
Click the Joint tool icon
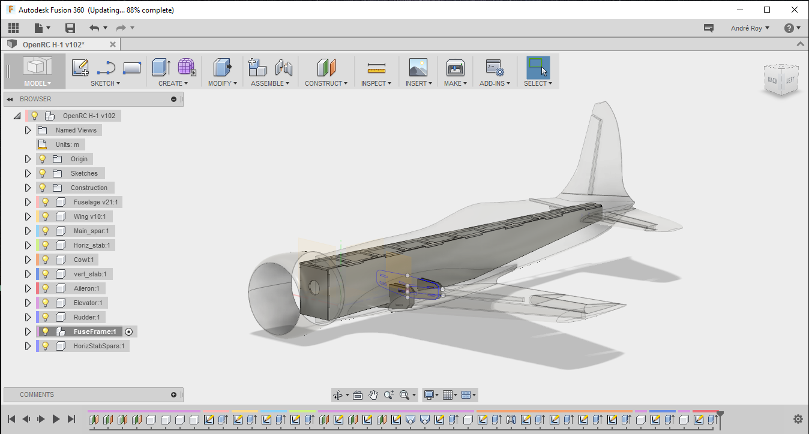(283, 67)
